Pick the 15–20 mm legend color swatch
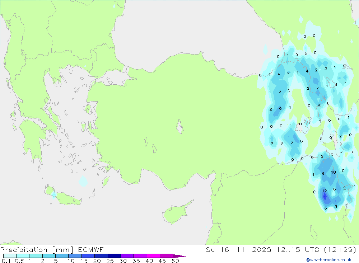 coord(88,256)
